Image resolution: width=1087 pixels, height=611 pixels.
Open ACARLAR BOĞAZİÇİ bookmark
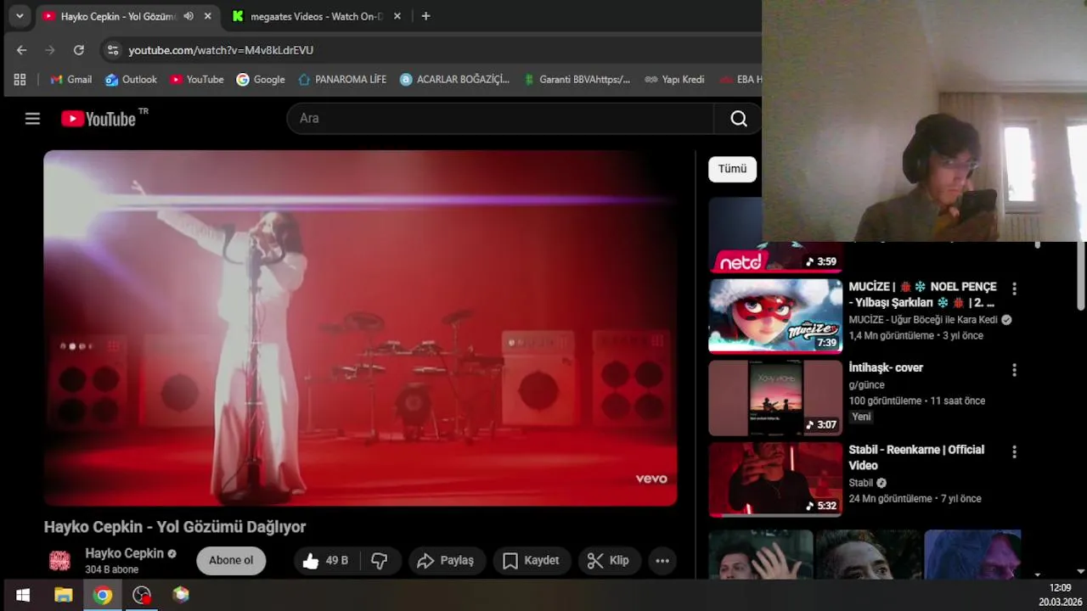[x=454, y=80]
